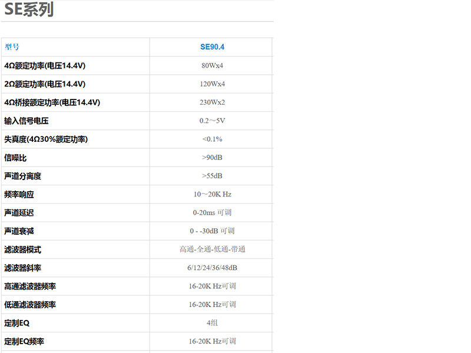471x353 pixels.
Task: Select the 输入信号电压 row label
Action: click(26, 121)
